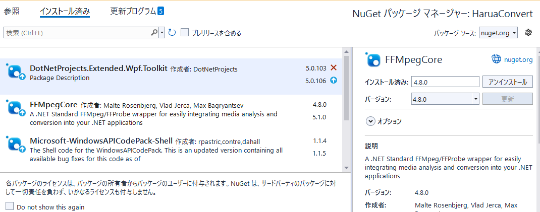Uninstall DotNetProjects toolkit via red X
This screenshot has height=212, width=540.
tap(334, 67)
